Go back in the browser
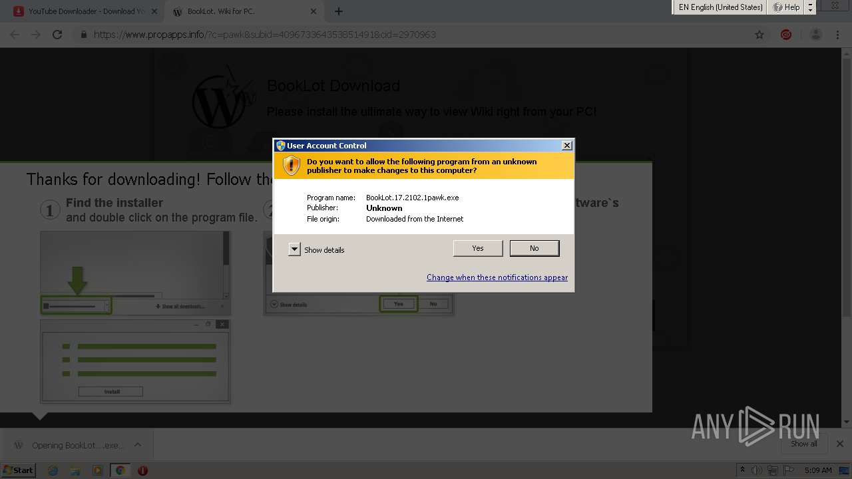Viewport: 852px width, 479px height. 15,35
